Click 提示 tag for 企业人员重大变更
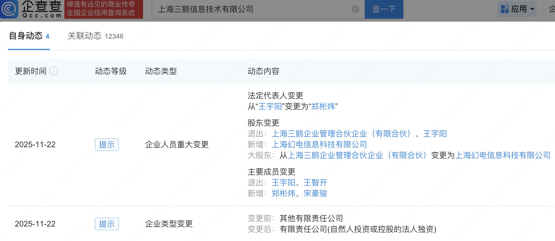Screen dimensions: 555x241 click(x=107, y=145)
